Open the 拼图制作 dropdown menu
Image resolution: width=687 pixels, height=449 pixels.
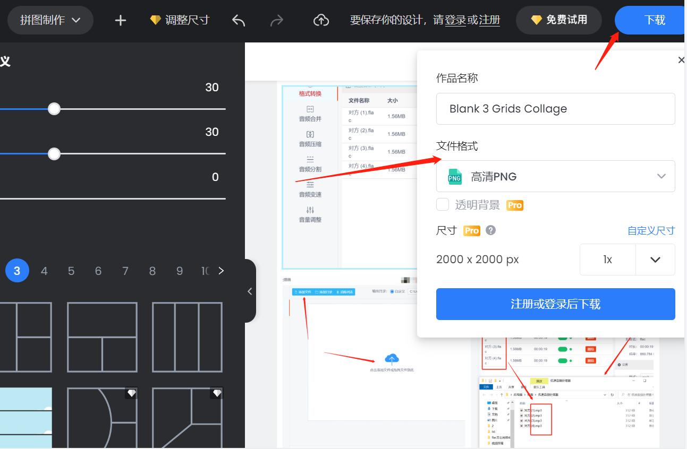pyautogui.click(x=50, y=20)
